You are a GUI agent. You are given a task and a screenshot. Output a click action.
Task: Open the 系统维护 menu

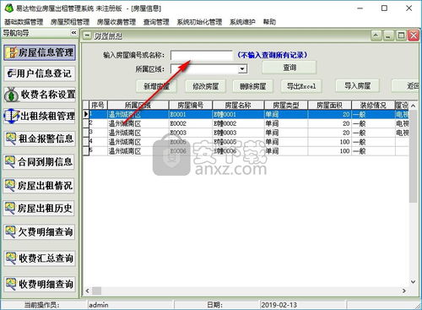242,22
